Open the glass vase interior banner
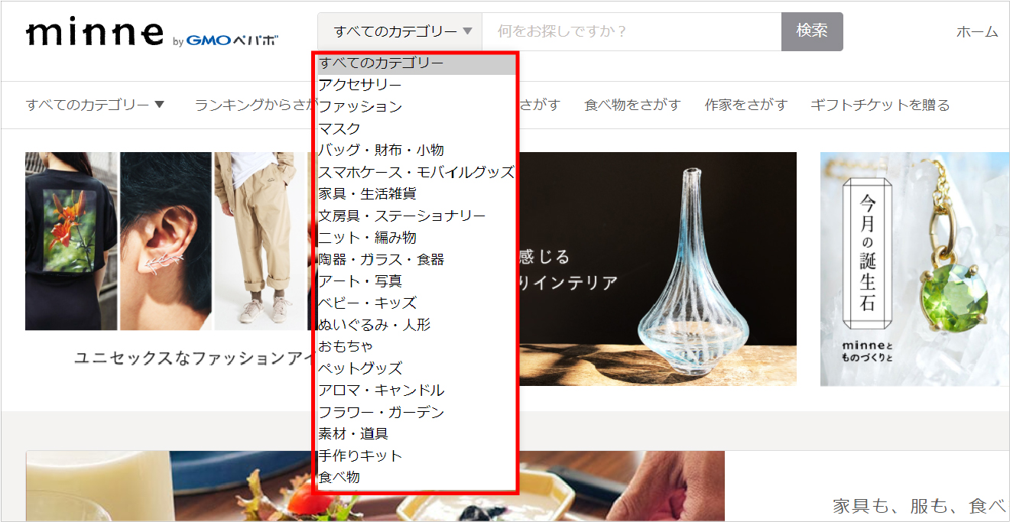1010x522 pixels. (658, 269)
